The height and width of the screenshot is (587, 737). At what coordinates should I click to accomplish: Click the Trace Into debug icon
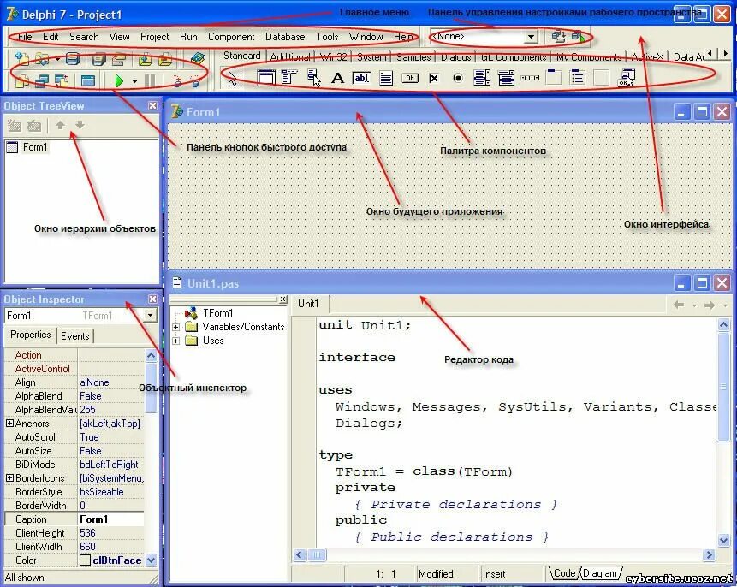176,80
